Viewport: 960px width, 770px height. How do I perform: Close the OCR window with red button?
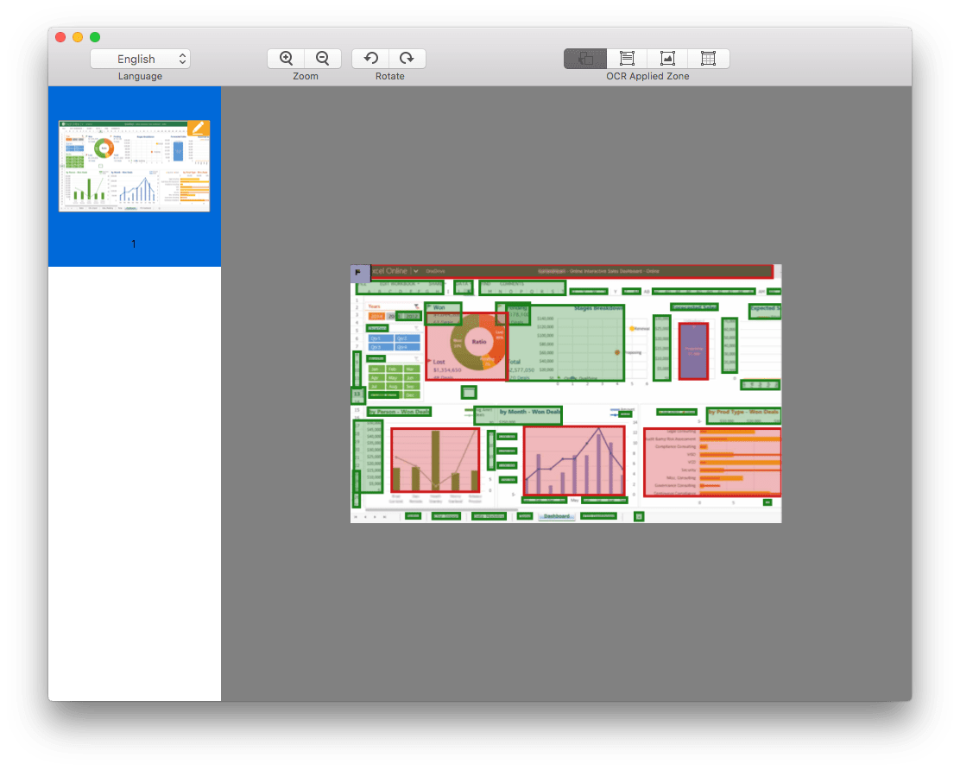60,37
